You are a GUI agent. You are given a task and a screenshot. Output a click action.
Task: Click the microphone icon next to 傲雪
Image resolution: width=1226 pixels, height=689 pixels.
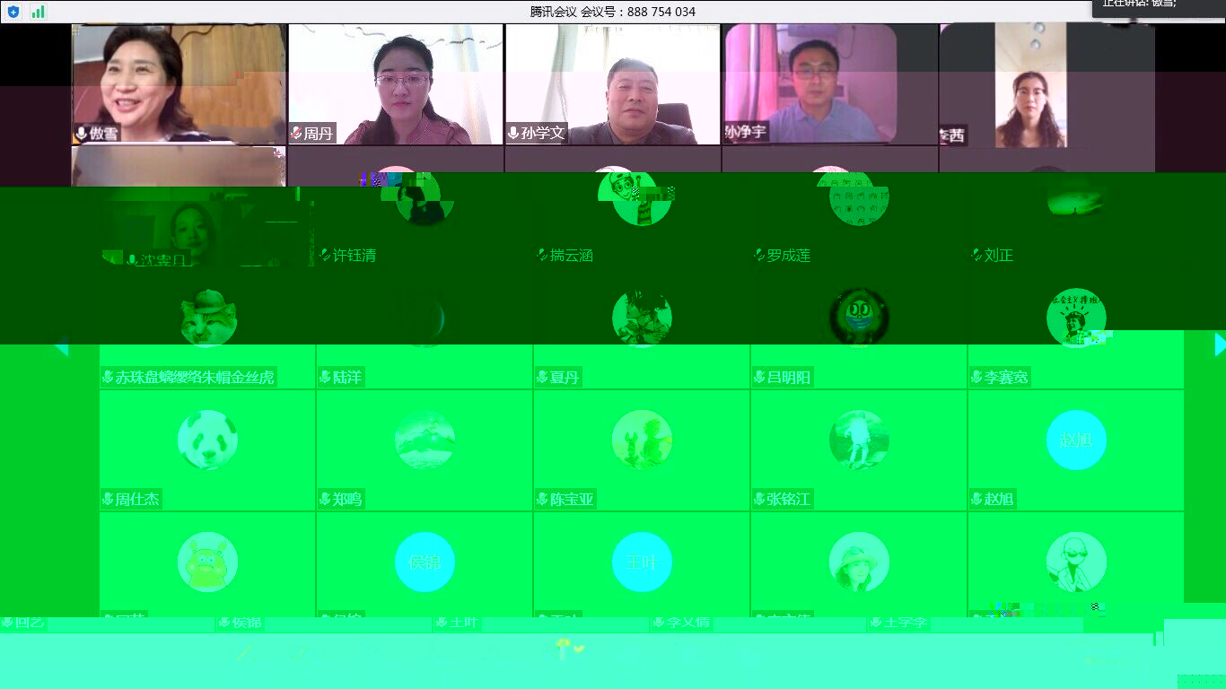[82, 134]
